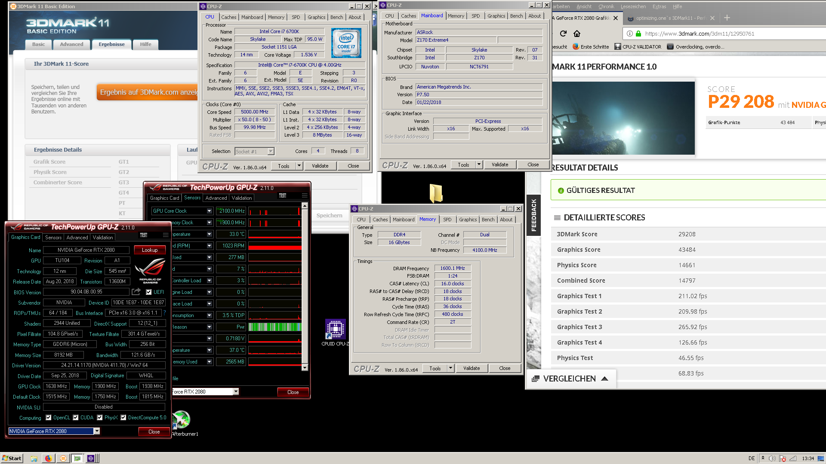The image size is (826, 464).
Task: Open Tools dropdown arrow in CPU-Z CPU window
Action: pos(299,166)
